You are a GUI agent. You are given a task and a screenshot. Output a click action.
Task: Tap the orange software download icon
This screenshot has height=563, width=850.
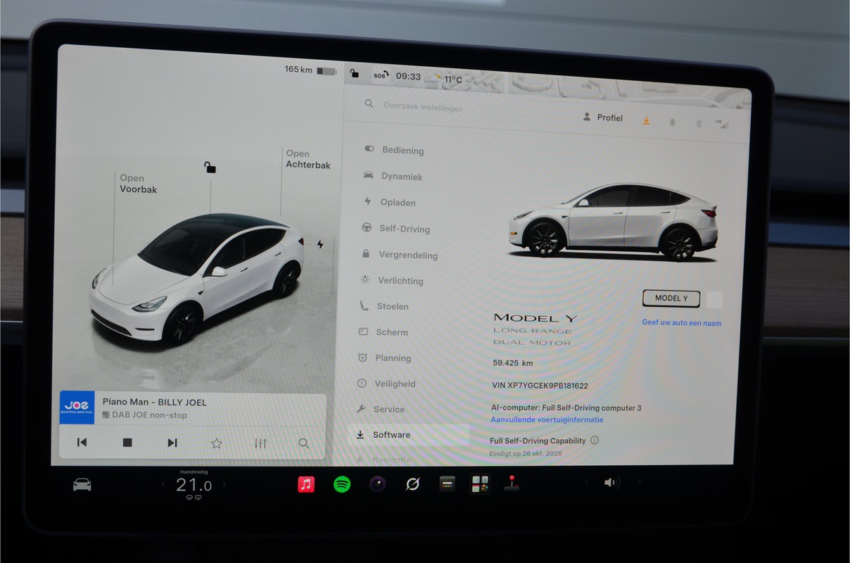[646, 121]
